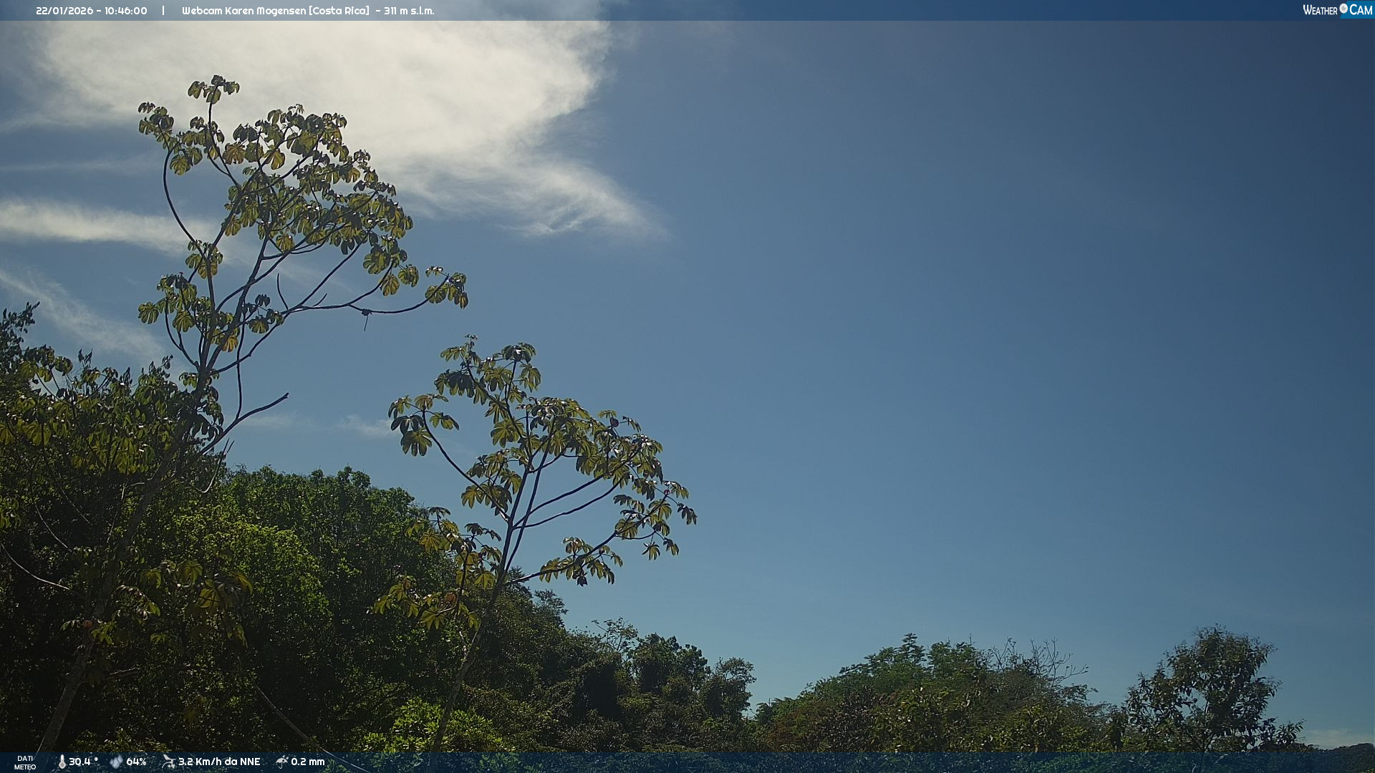The width and height of the screenshot is (1375, 773).
Task: Click the 311 m s.l.m. altitude text
Action: pyautogui.click(x=409, y=11)
